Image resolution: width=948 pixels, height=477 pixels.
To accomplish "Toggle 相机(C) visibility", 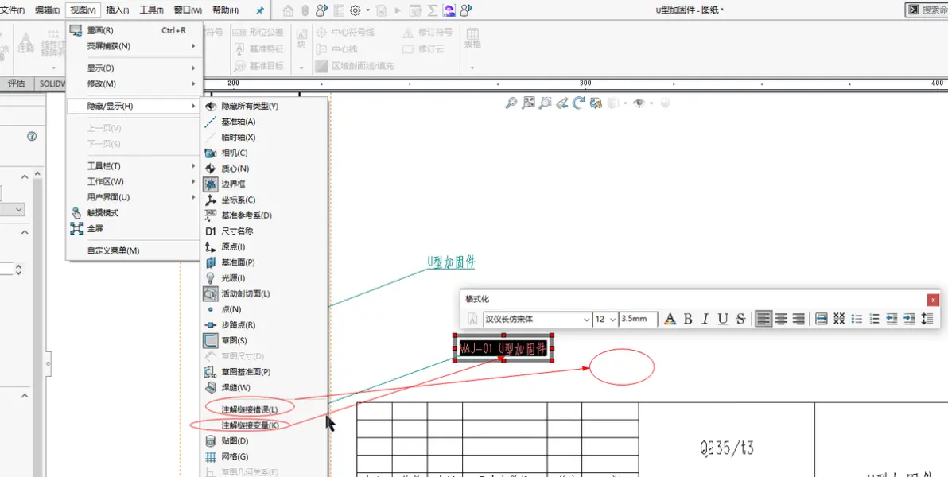I will (x=264, y=153).
